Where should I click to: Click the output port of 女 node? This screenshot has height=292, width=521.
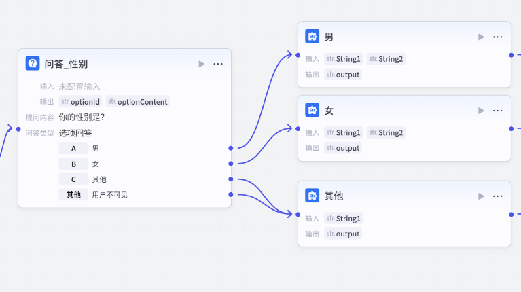tap(511, 129)
